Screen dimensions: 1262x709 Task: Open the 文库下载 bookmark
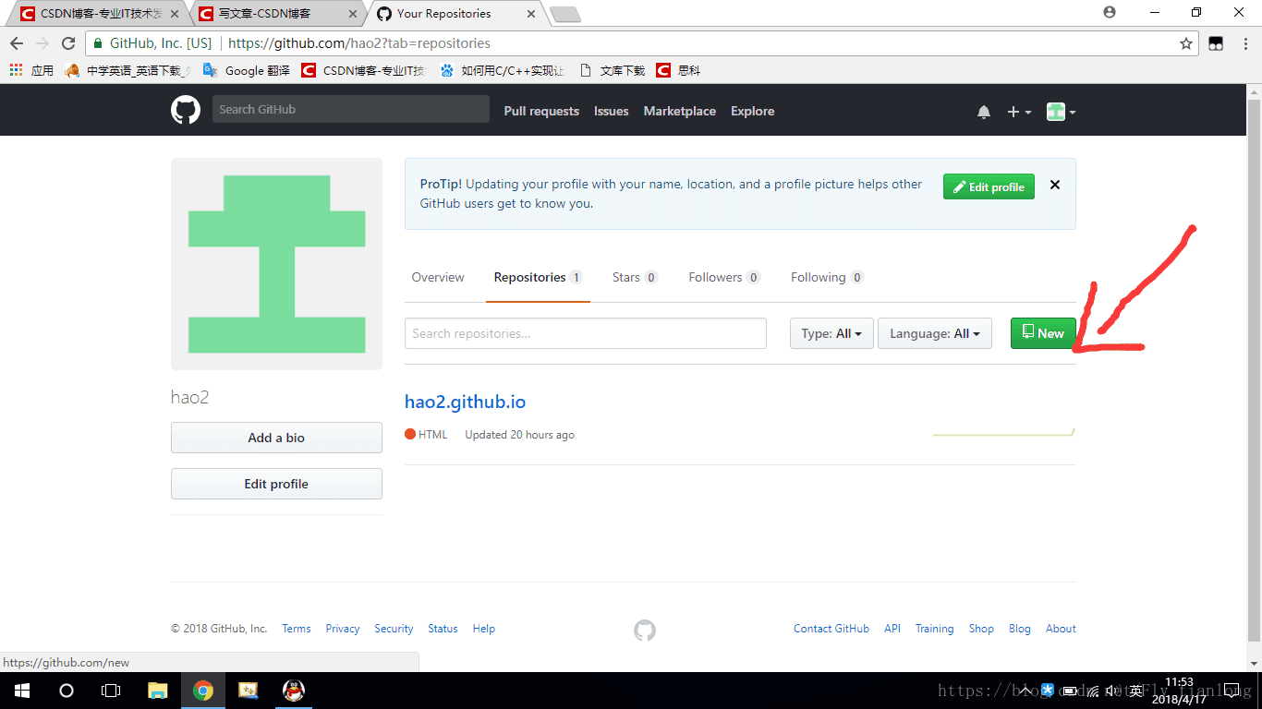click(x=613, y=70)
